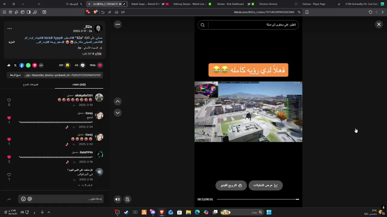Open the comments bubble showing 43
The image size is (387, 217).
point(83,65)
